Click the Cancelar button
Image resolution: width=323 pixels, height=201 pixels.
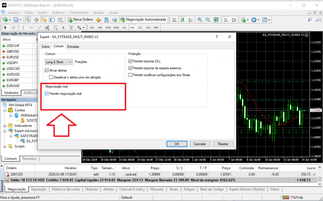(200, 144)
